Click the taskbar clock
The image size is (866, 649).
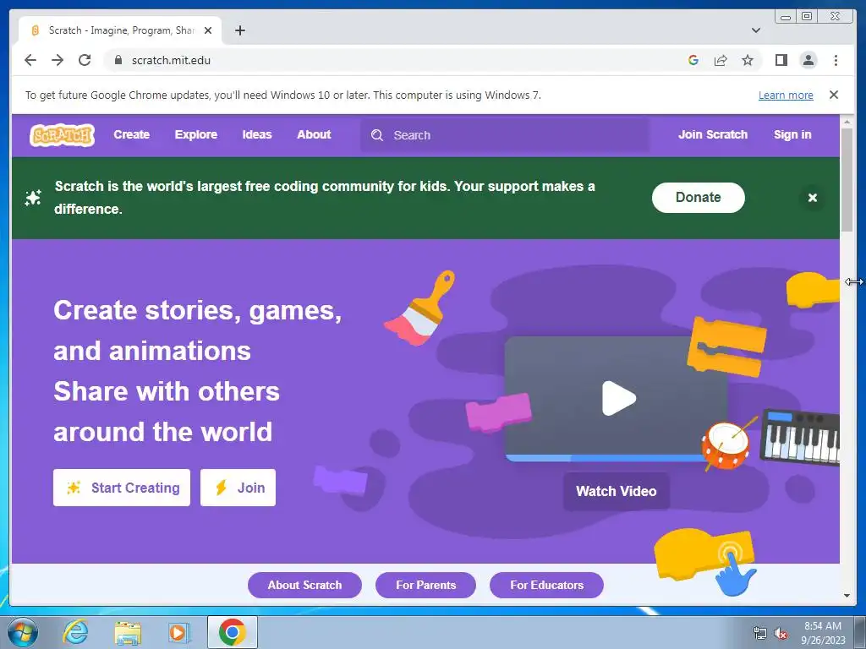point(823,632)
